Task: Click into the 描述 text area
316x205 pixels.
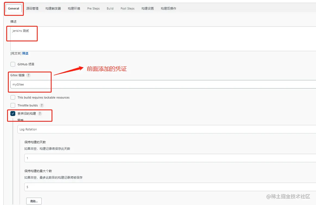Action: 163,39
